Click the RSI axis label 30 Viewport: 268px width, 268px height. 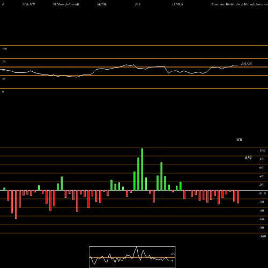[x=4, y=79]
